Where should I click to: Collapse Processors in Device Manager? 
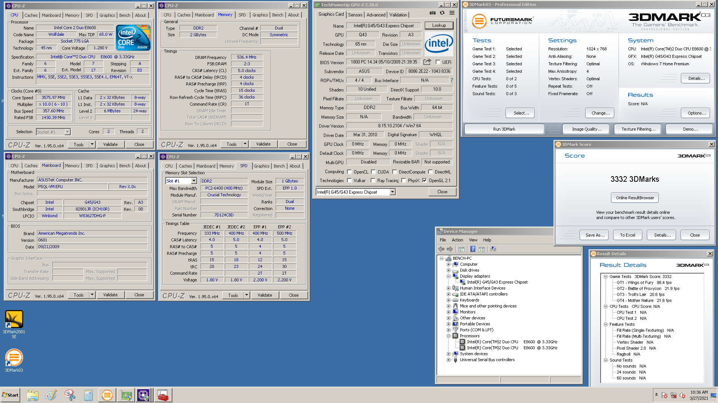point(448,336)
